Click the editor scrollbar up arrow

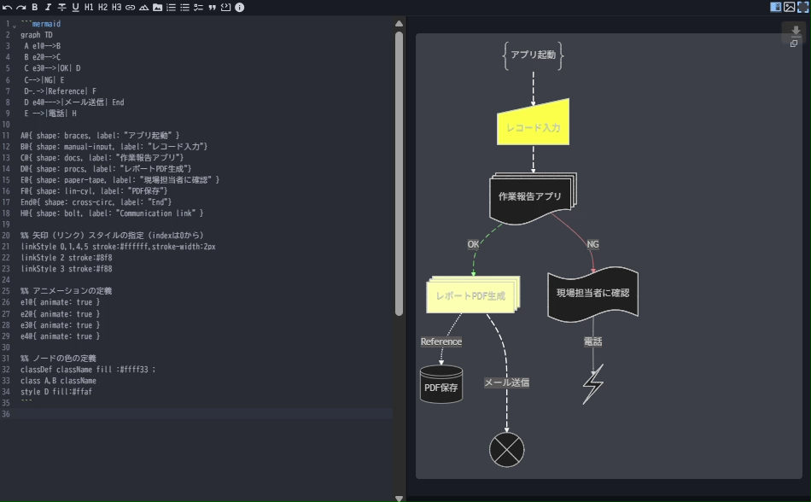(x=399, y=23)
